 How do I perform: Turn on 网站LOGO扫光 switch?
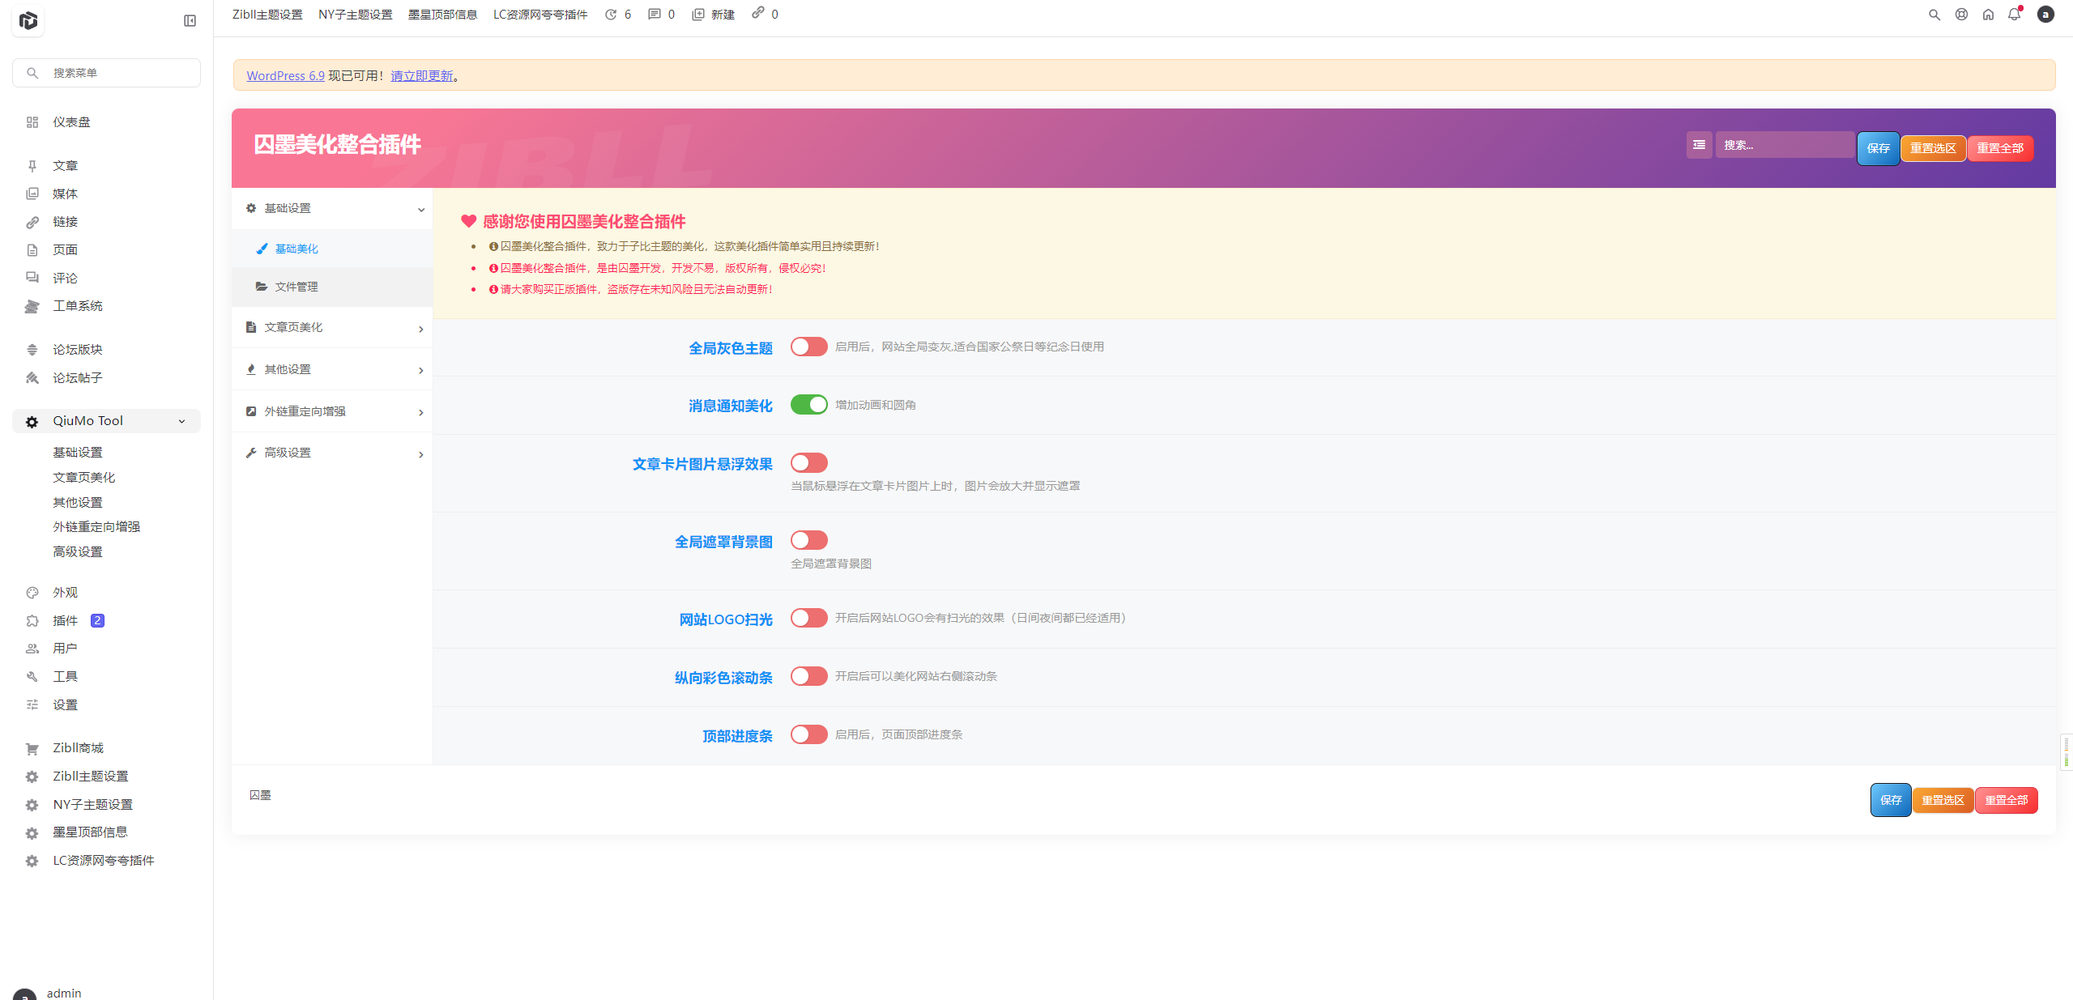point(808,618)
